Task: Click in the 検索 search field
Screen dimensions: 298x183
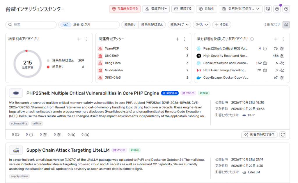Action: [x=31, y=25]
